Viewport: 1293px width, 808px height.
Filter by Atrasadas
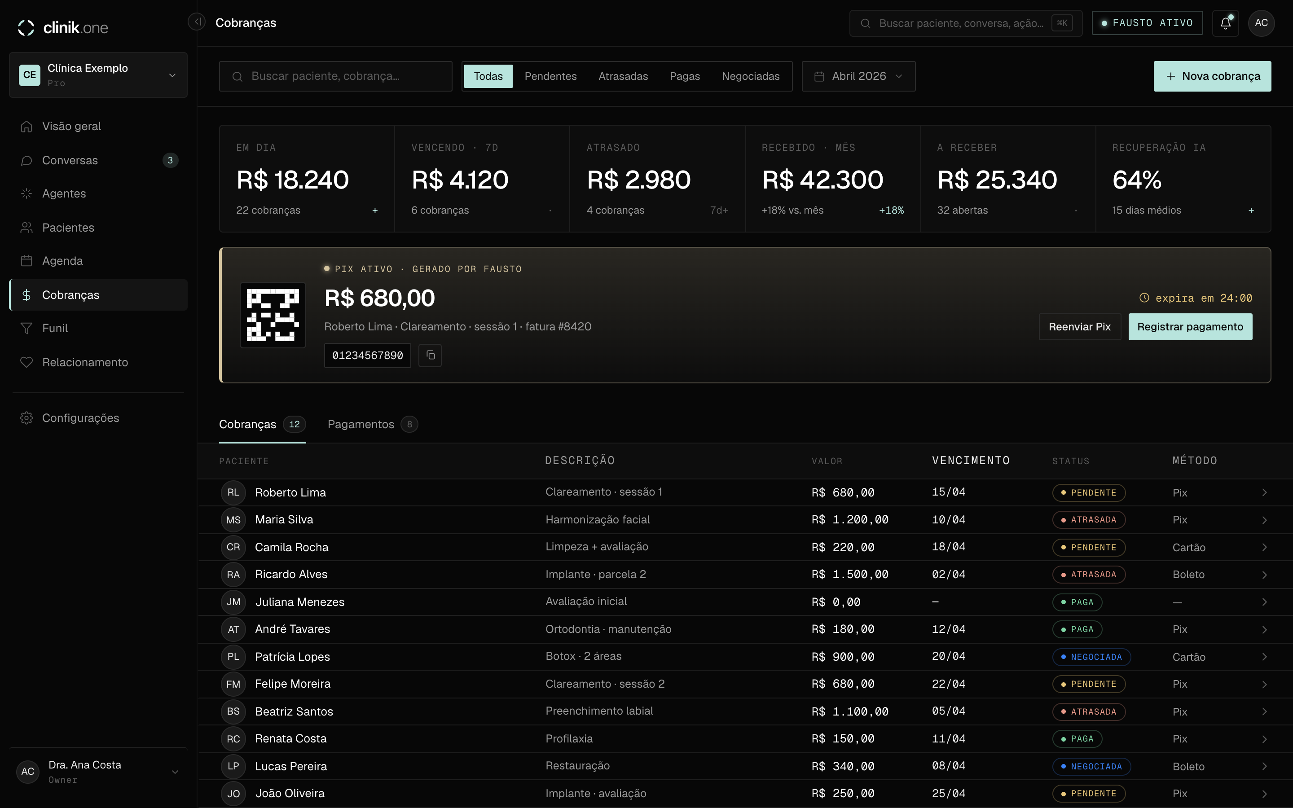point(623,76)
